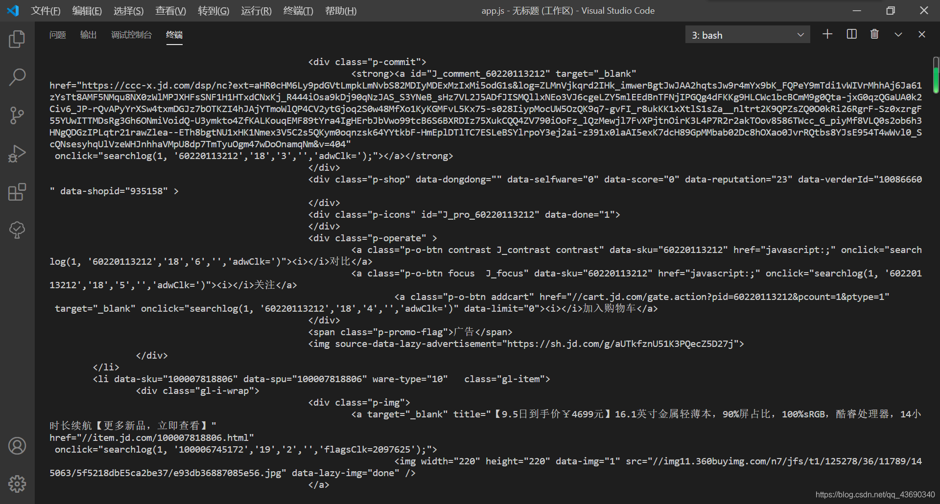The image size is (940, 504).
Task: Switch to the 问题 panel tab
Action: tap(58, 35)
